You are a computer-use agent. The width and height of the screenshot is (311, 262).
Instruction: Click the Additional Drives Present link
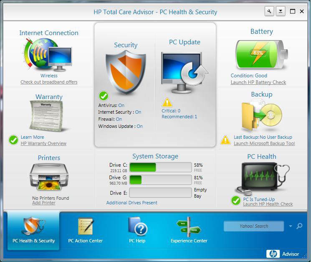[131, 203]
